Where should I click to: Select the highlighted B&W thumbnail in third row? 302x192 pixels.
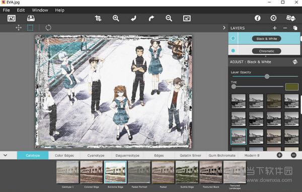[239, 137]
